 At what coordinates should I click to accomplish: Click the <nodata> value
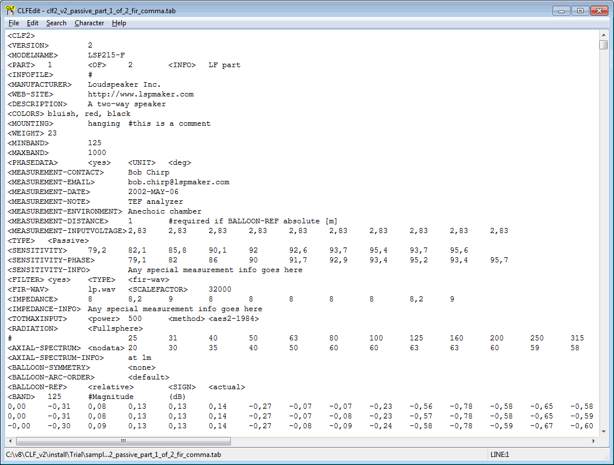(106, 348)
